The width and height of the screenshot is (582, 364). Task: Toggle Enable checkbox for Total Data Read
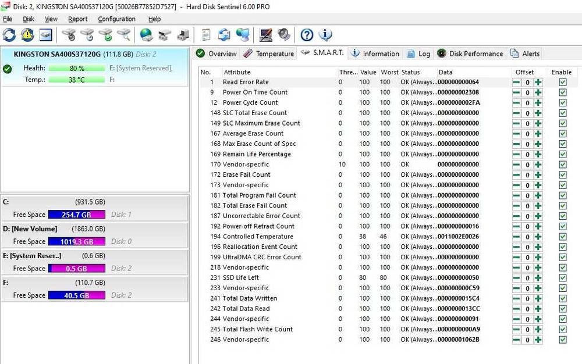tap(563, 309)
